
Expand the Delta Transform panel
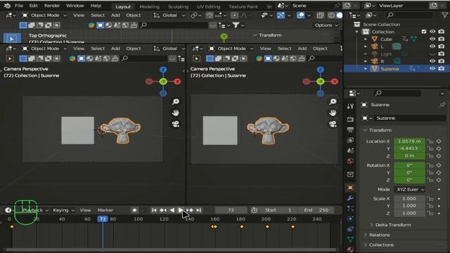393,225
